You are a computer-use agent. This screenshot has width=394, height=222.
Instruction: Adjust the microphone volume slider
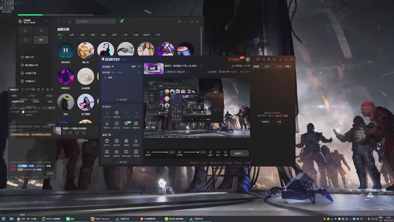160,152
